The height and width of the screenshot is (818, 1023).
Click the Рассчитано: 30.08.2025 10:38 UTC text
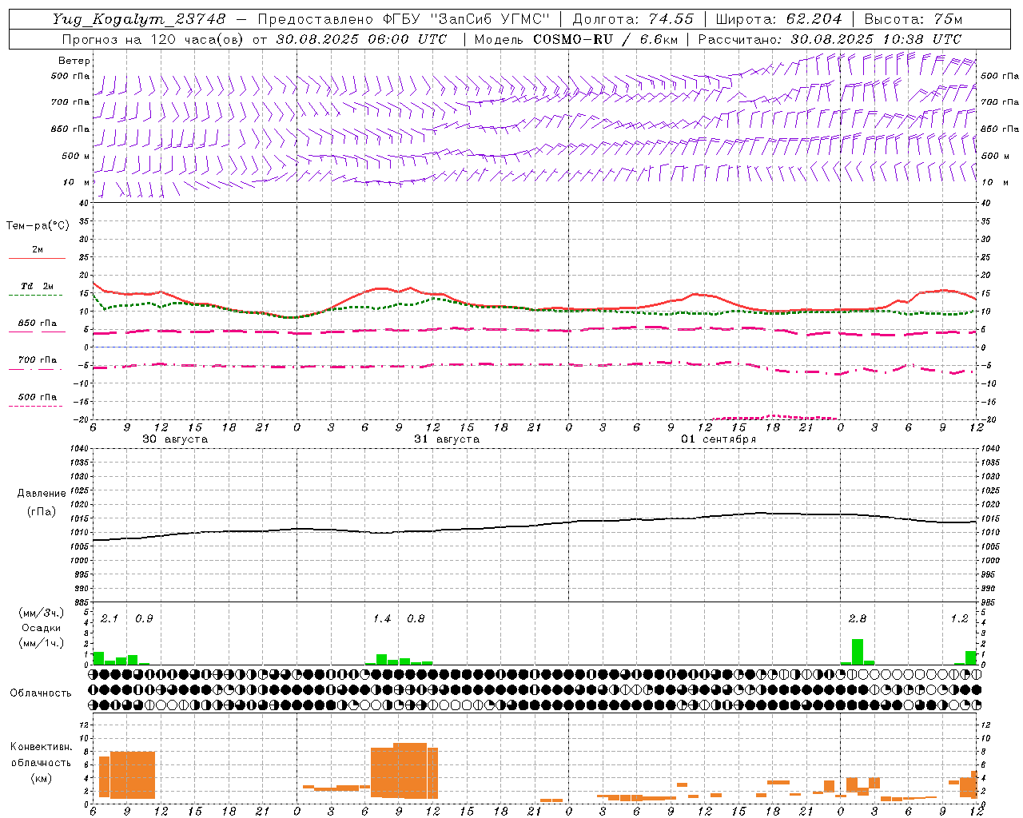[830, 39]
